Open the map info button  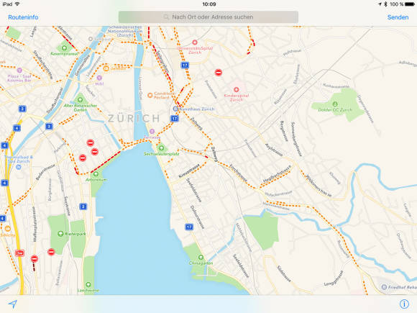click(404, 304)
